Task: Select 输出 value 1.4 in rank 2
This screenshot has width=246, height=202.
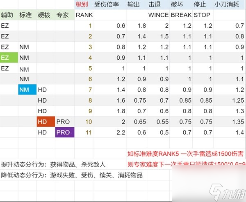Action: click(137, 36)
